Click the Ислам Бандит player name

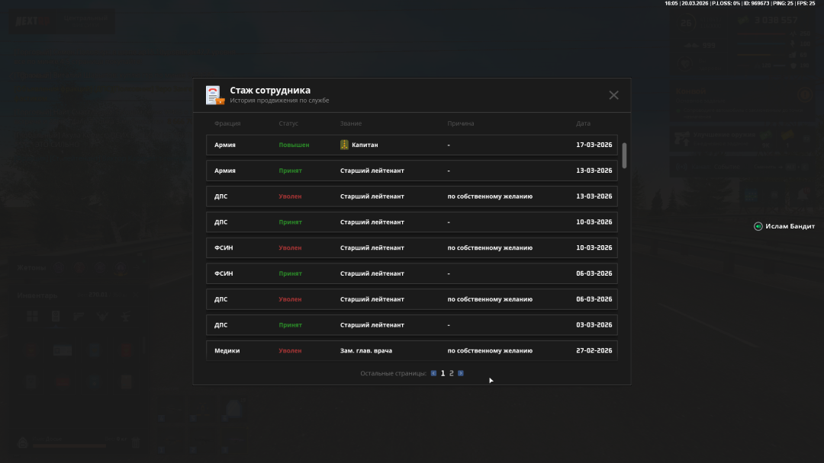tap(790, 226)
